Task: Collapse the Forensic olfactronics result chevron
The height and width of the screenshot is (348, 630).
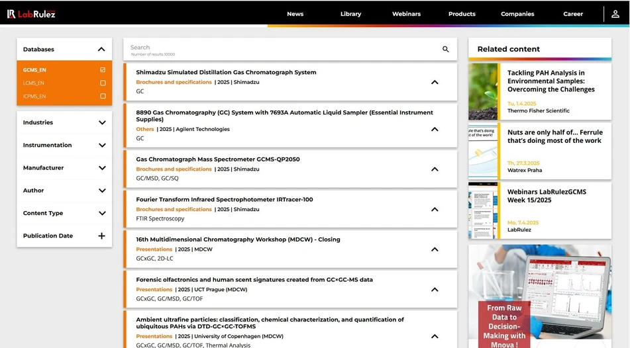Action: tap(435, 289)
